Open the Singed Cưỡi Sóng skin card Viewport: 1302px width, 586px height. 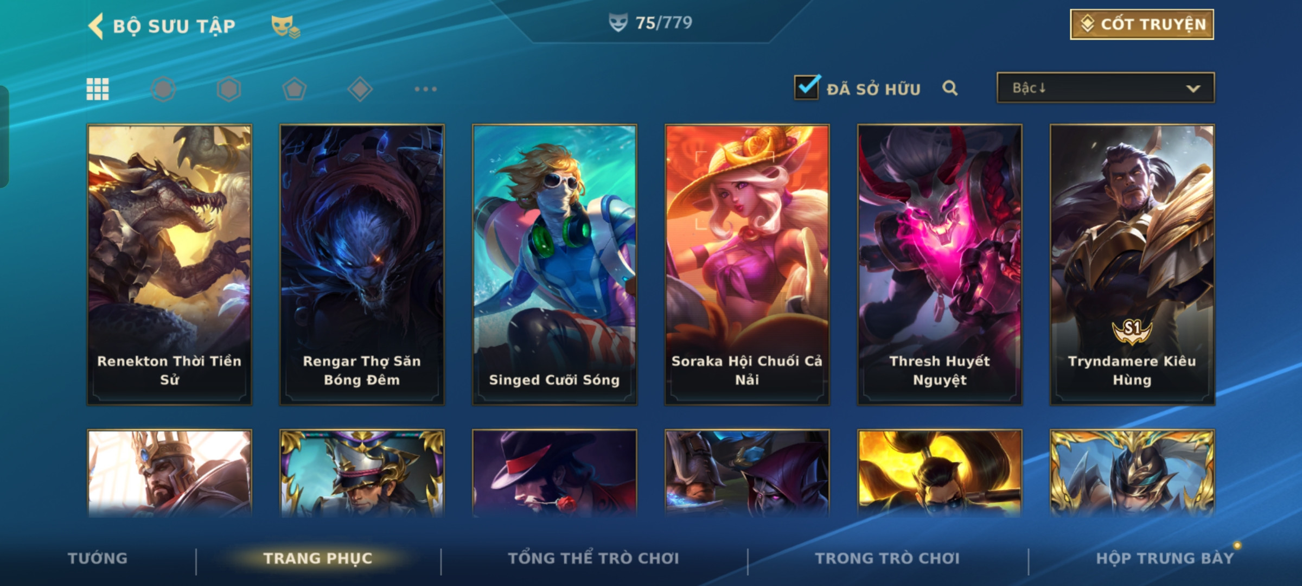[x=554, y=265]
